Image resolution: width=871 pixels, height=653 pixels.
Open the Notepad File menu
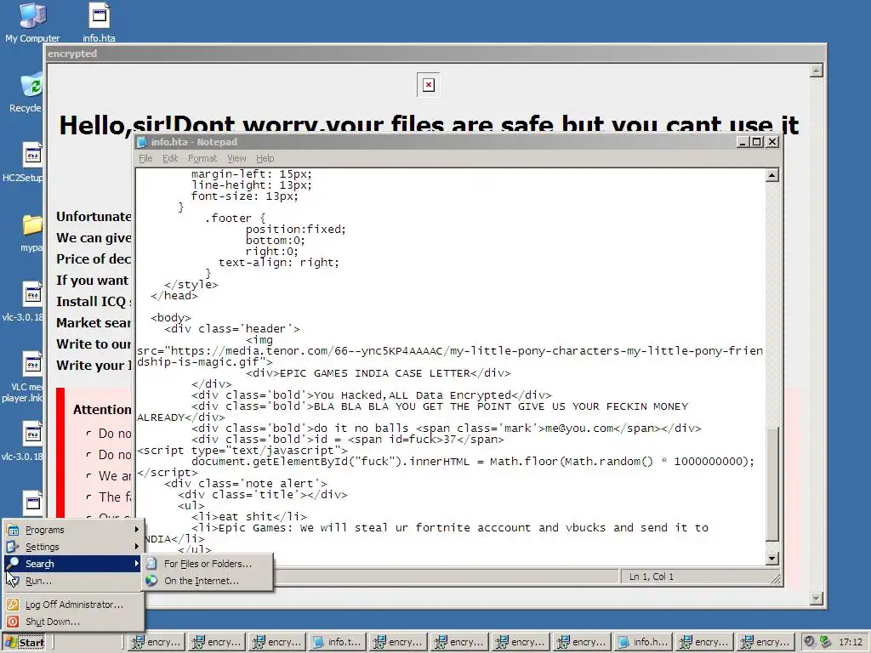(x=145, y=158)
